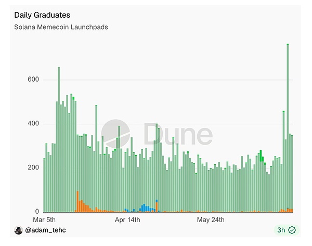Image resolution: width=312 pixels, height=246 pixels.
Task: Click the Solana Memecoin Launchpads subtitle
Action: [61, 27]
